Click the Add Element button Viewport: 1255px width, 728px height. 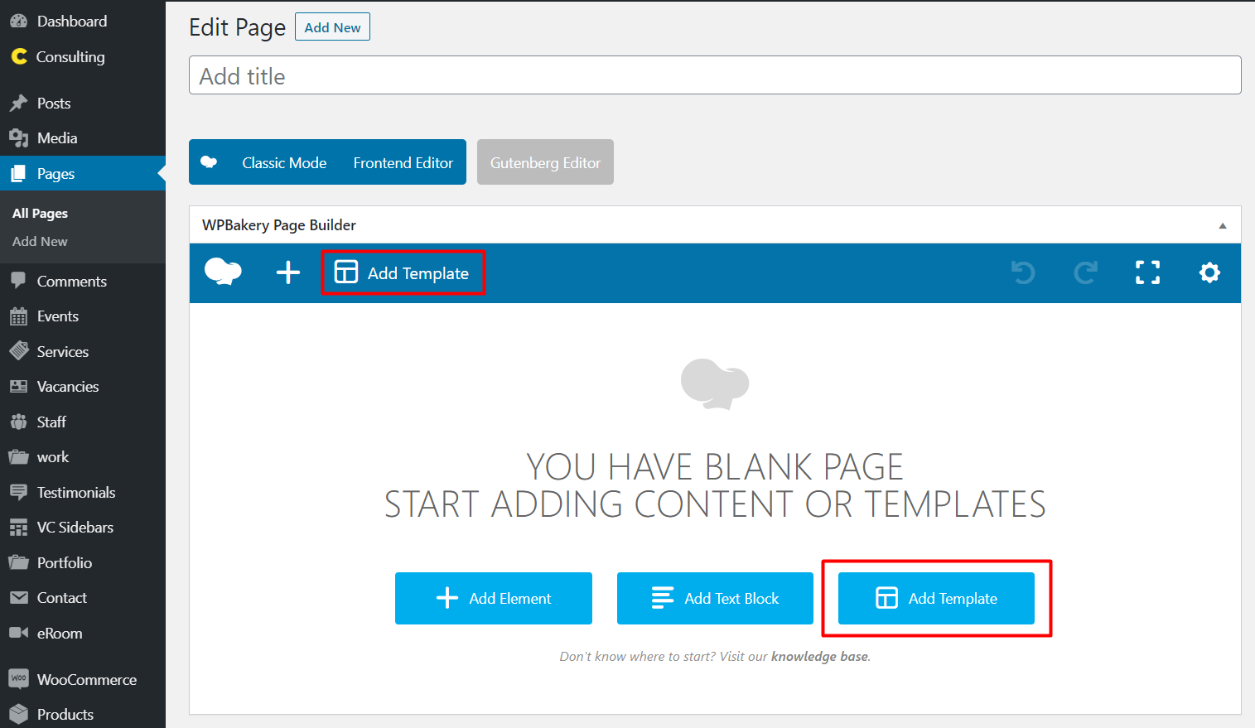click(494, 598)
